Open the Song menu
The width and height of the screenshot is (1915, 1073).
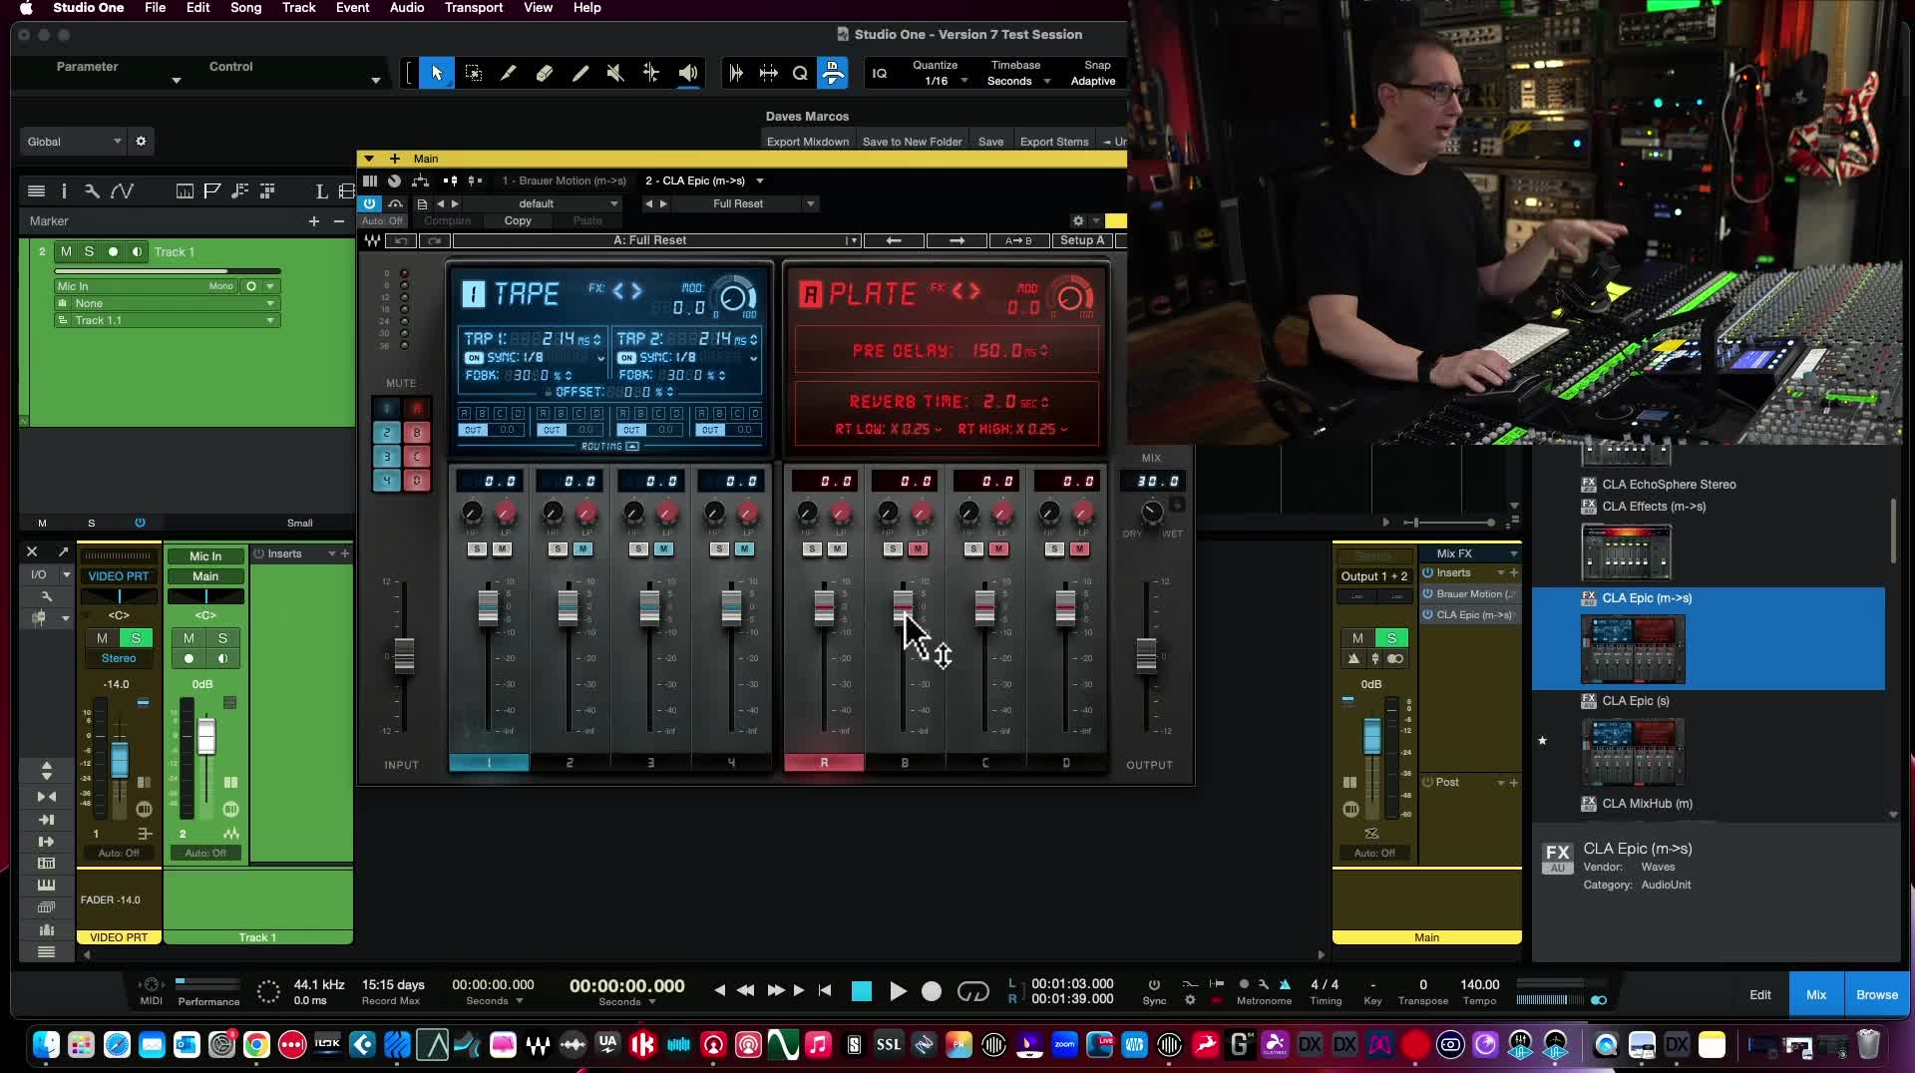[x=245, y=8]
